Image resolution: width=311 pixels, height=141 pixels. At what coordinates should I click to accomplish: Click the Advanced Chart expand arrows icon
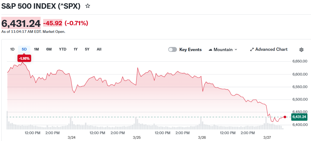tap(252, 49)
